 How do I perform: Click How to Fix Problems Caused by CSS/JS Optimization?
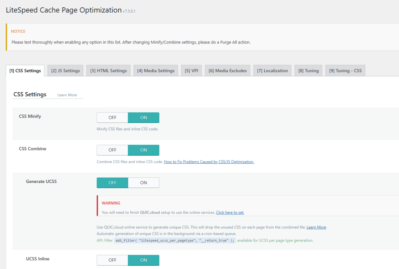[209, 162]
